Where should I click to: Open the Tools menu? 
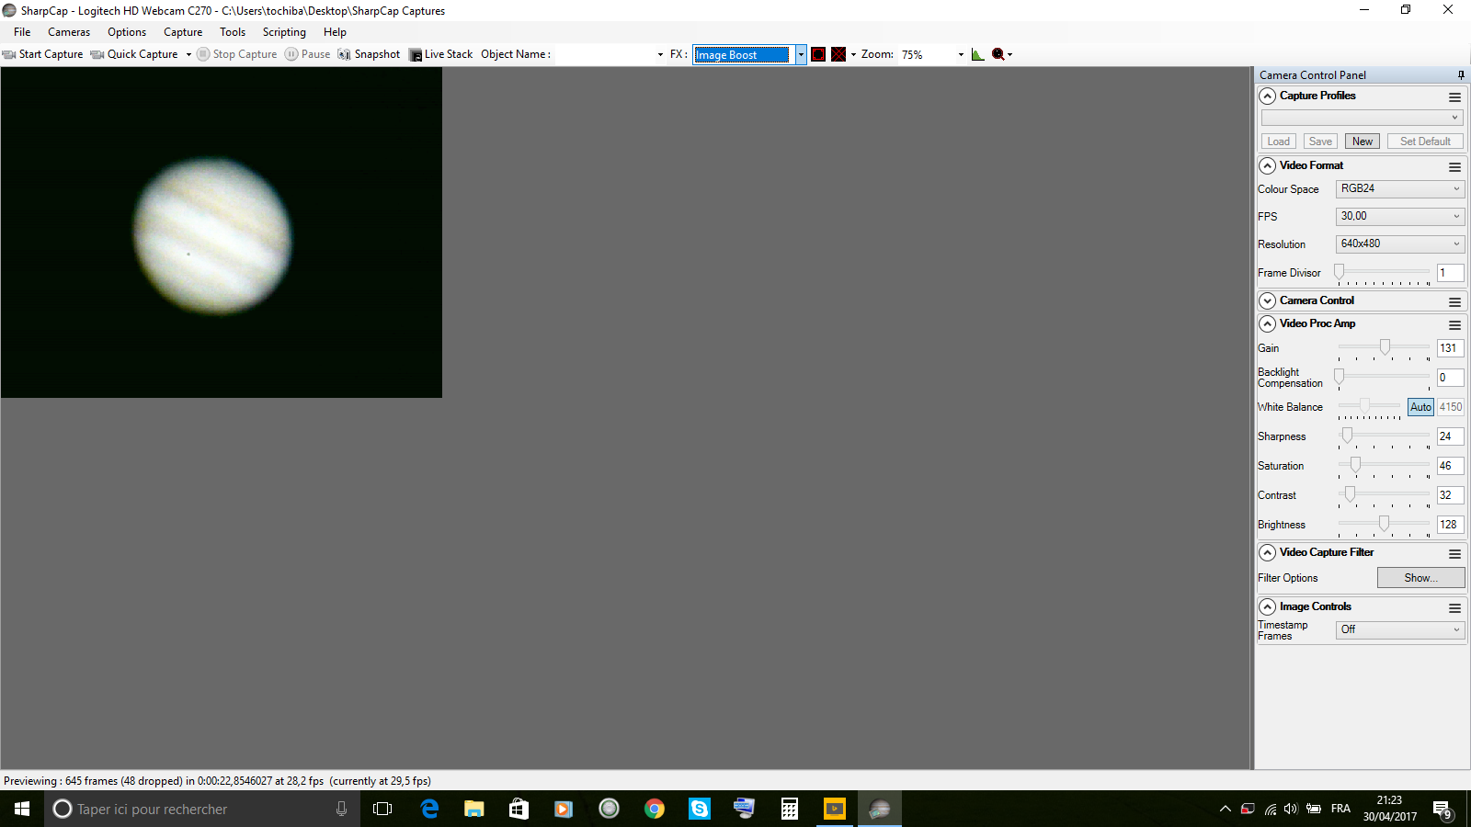[232, 31]
